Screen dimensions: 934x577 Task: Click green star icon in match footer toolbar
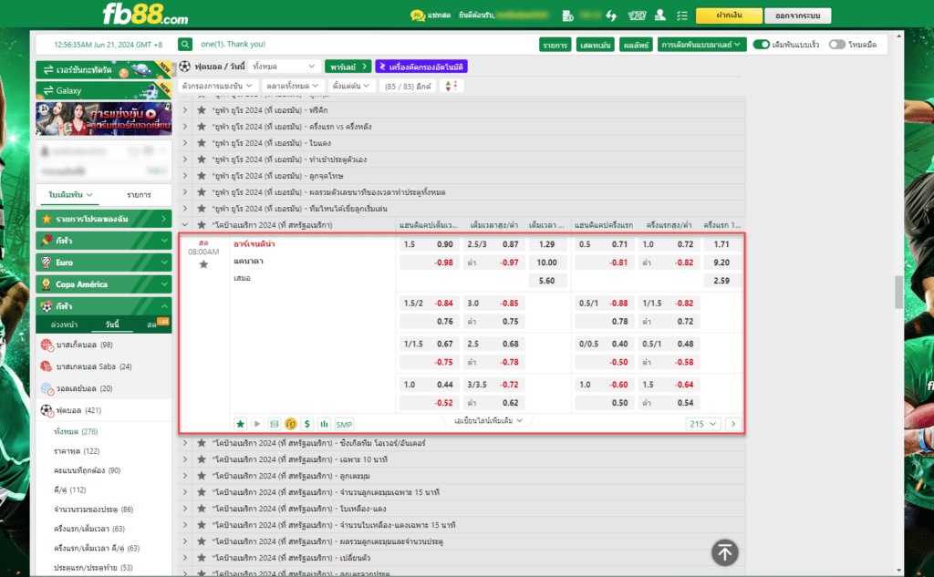click(240, 424)
